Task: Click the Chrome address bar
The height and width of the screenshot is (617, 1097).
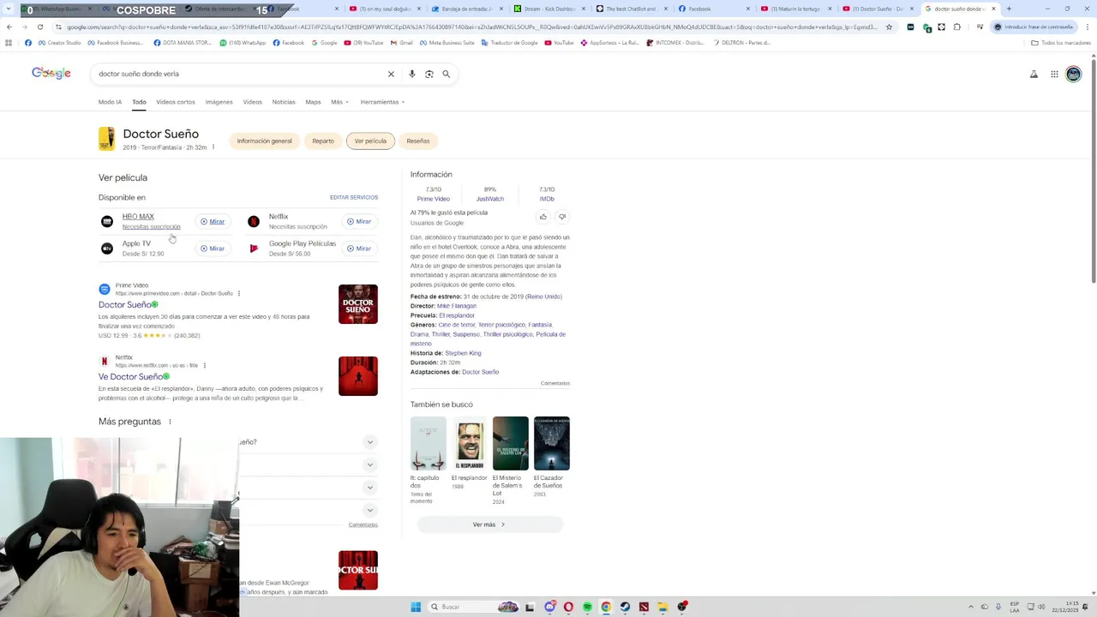Action: tap(471, 27)
